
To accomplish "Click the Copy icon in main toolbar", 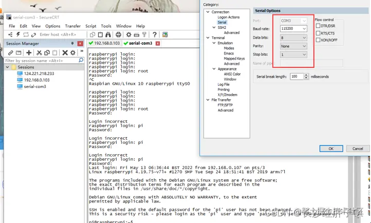I will pyautogui.click(x=92, y=34).
